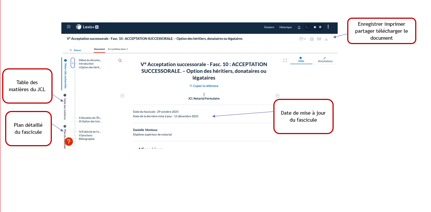Viewport: 431px width, 212px height.
Task: Click the Retour back link
Action: pyautogui.click(x=76, y=50)
